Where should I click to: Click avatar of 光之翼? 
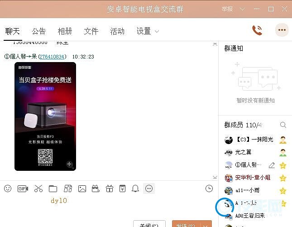click(229, 152)
